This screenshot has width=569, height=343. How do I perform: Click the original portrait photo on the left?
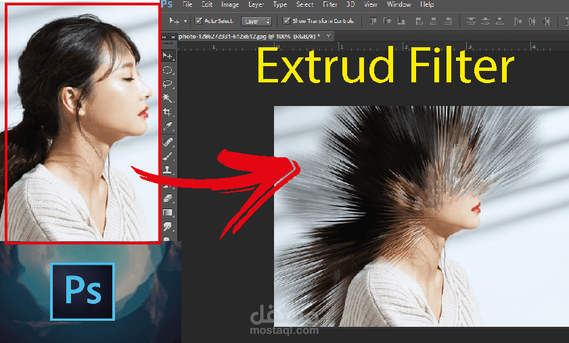tap(83, 122)
